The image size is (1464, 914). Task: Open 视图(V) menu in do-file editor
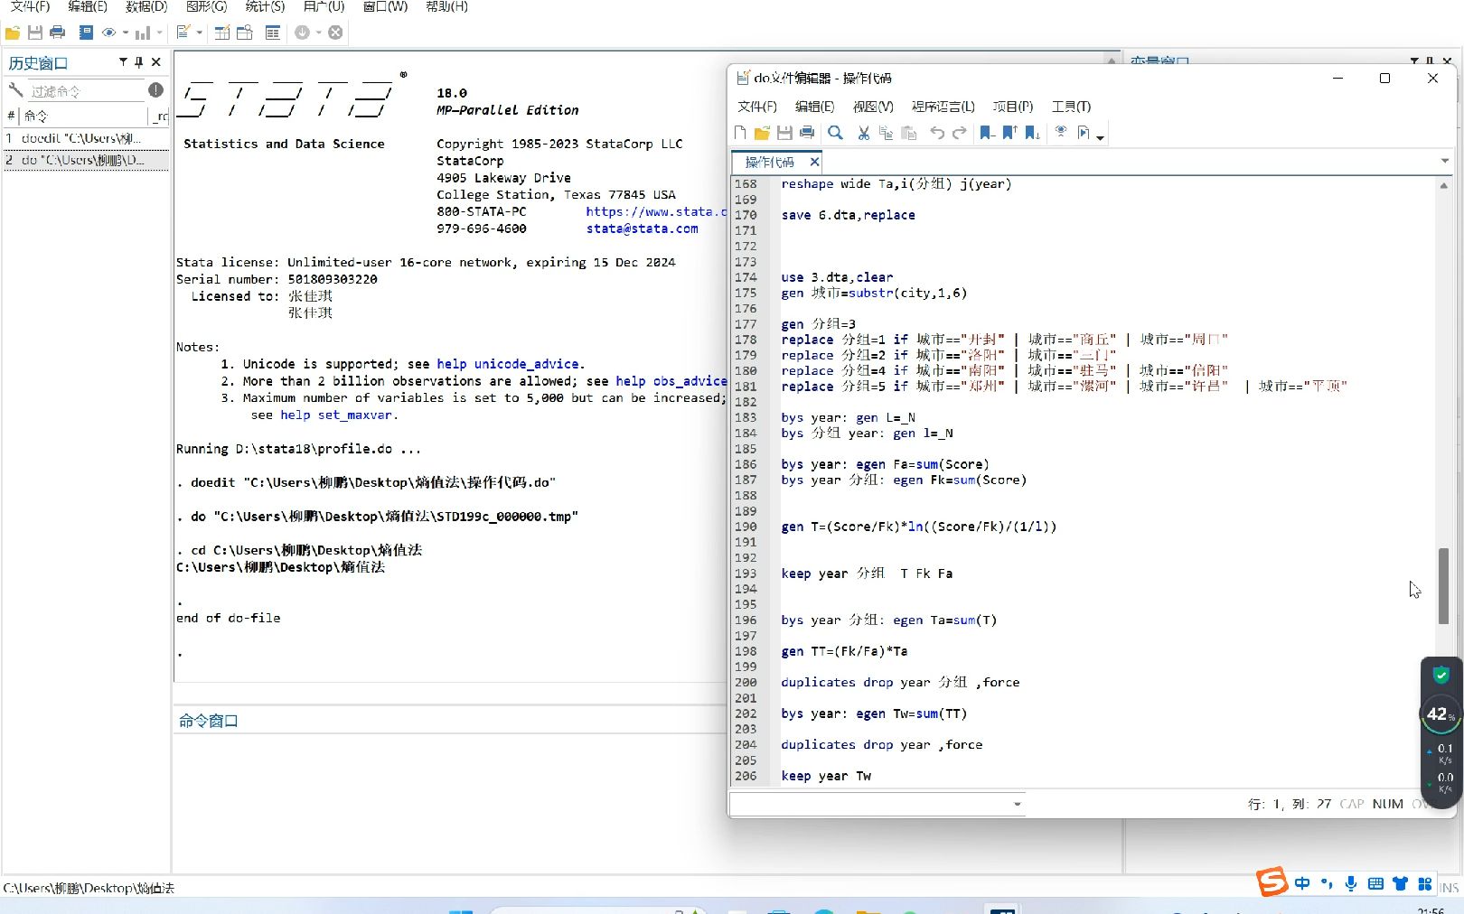pyautogui.click(x=873, y=107)
